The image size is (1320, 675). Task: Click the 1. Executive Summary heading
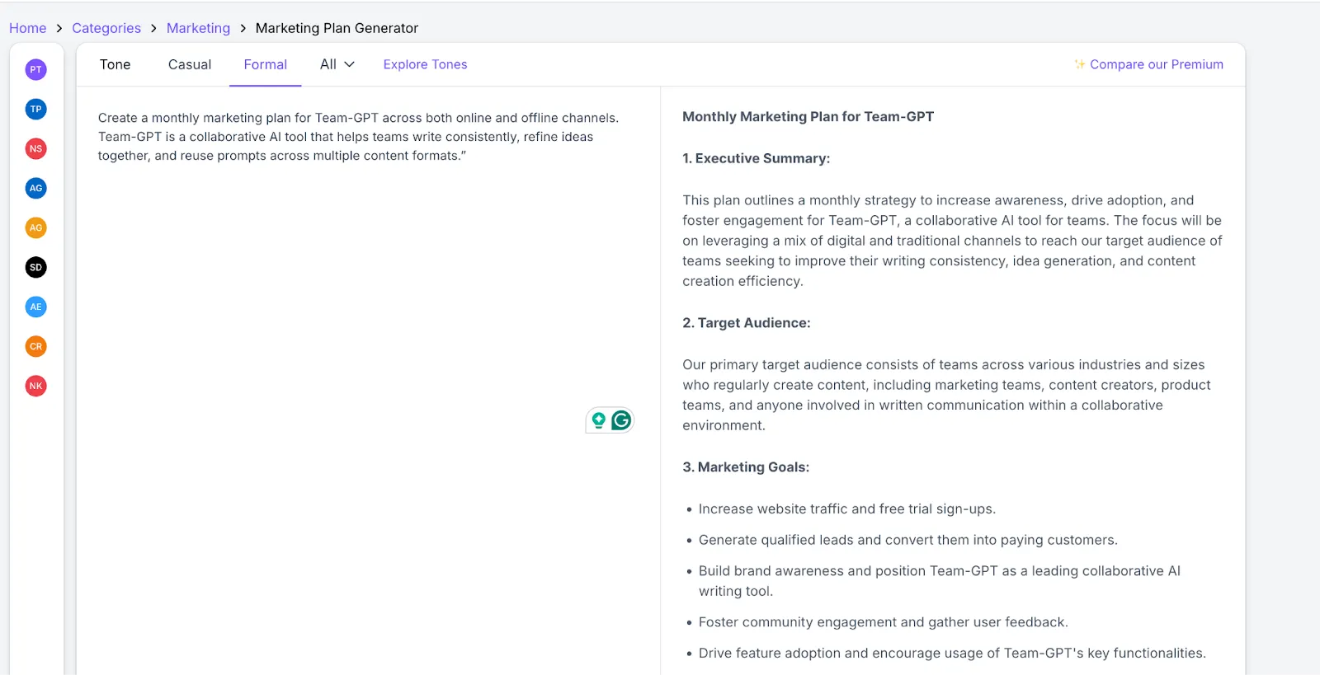tap(756, 158)
